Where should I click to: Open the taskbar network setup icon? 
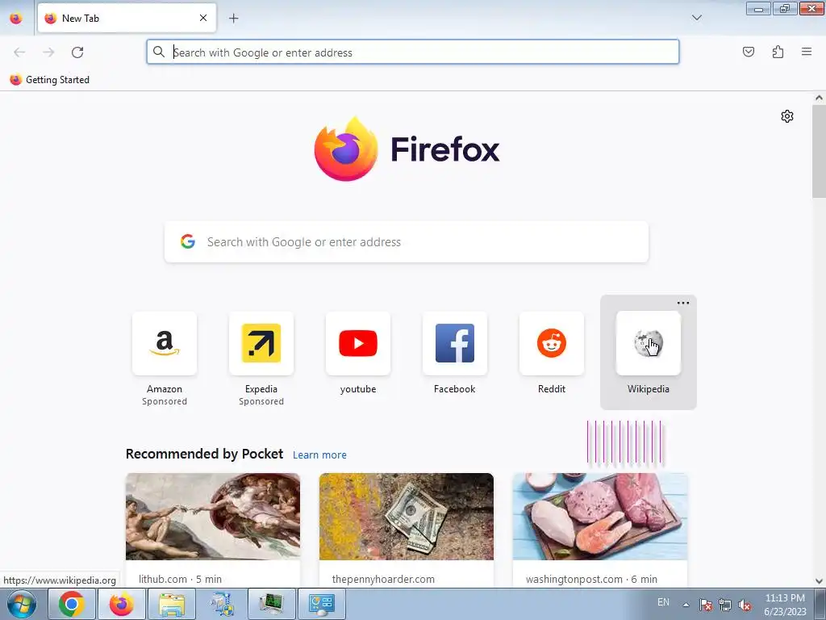222,604
